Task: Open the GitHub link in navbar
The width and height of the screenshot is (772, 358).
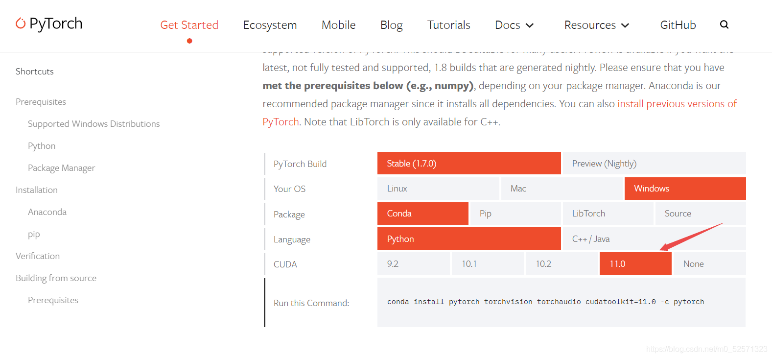Action: [678, 25]
